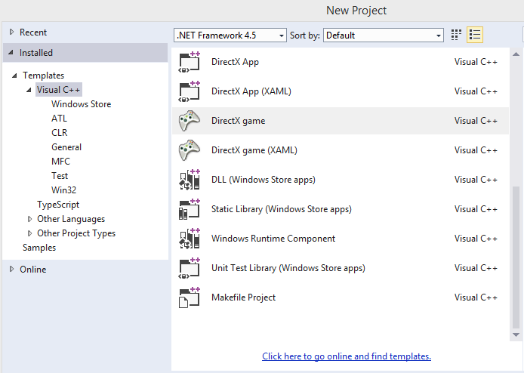The height and width of the screenshot is (373, 524).
Task: Collapse the Visual C++ tree node
Action: (29, 90)
